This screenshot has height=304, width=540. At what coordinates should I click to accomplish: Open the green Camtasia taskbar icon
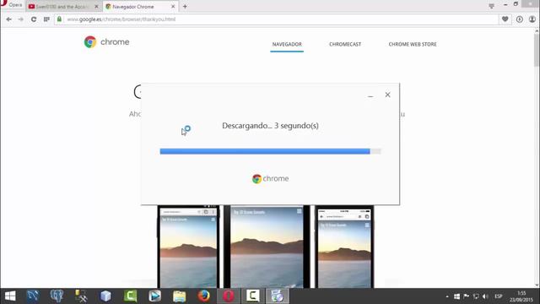(131, 296)
